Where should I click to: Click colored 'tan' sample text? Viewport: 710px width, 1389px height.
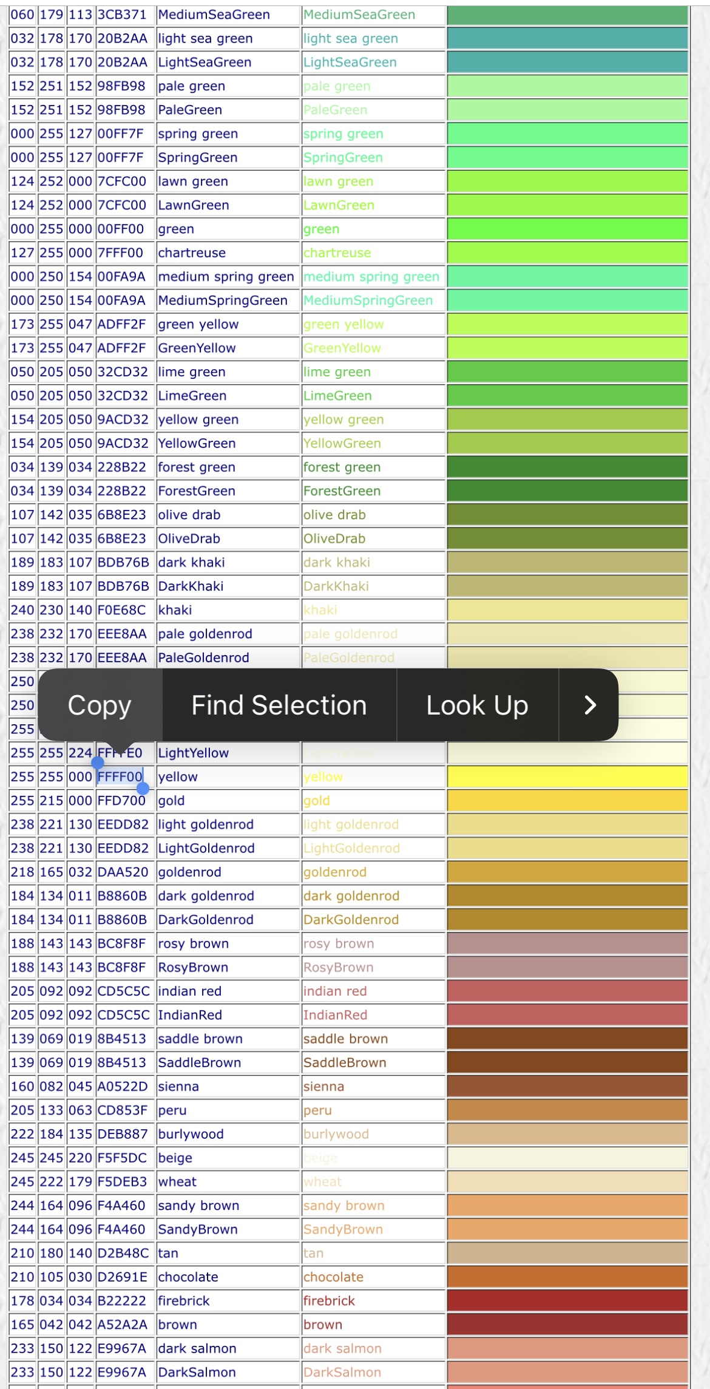click(x=313, y=1253)
